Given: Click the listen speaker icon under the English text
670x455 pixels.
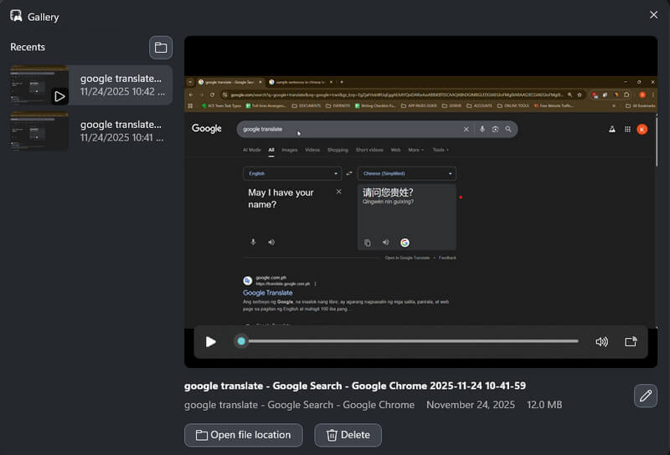Looking at the screenshot, I should click(271, 242).
